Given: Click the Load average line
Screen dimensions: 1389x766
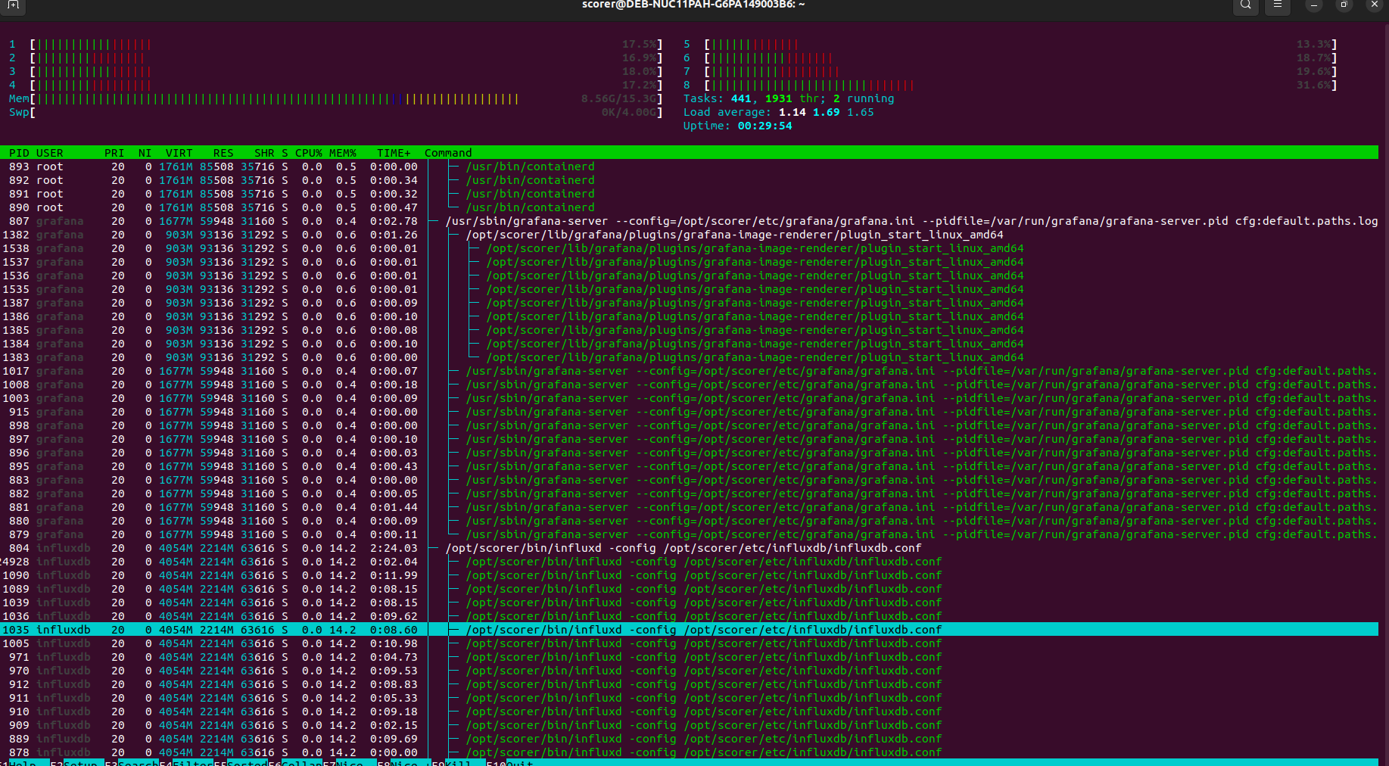Looking at the screenshot, I should pyautogui.click(x=779, y=113).
